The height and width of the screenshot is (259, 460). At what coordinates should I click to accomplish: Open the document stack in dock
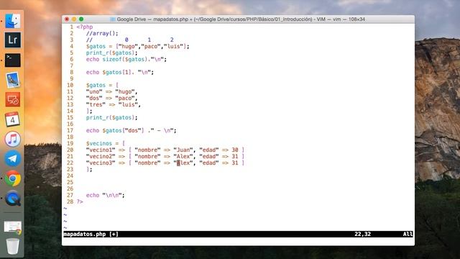pyautogui.click(x=13, y=227)
